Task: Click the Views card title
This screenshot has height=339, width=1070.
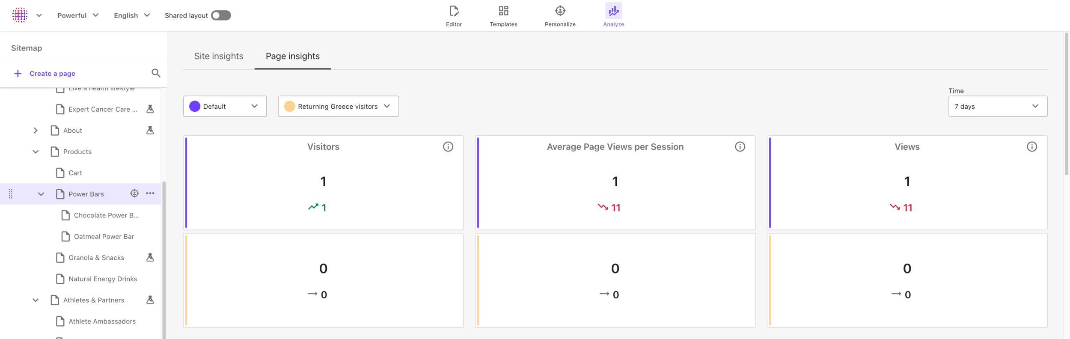Action: (x=907, y=147)
